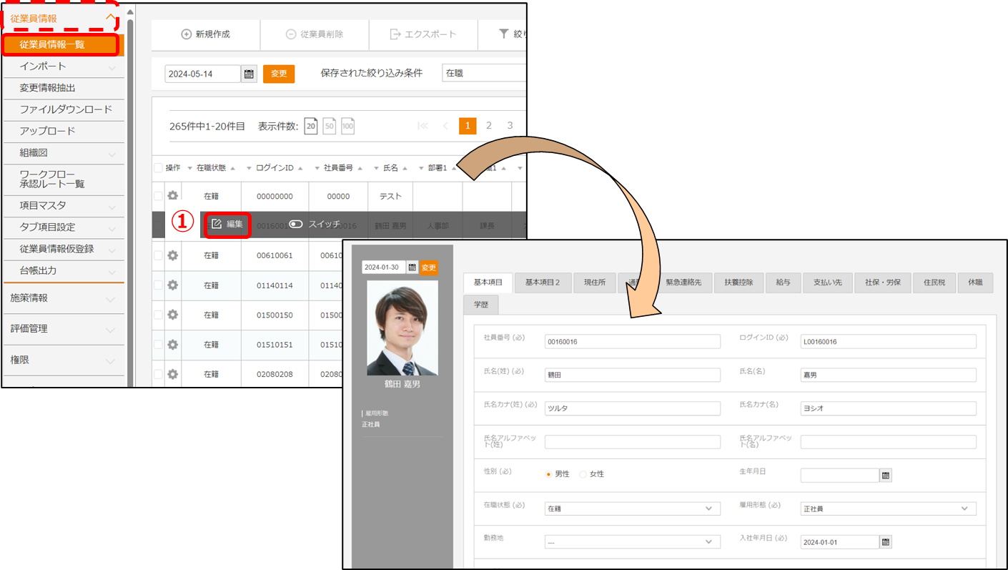This screenshot has height=570, width=1008.
Task: Open gear menu for row 02080208
Action: point(172,374)
